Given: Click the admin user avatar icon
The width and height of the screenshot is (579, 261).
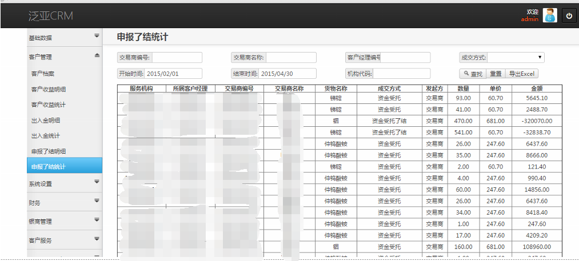Looking at the screenshot, I should (550, 15).
